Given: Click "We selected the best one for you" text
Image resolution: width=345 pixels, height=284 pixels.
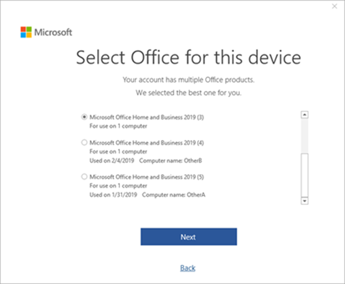Looking at the screenshot, I should (189, 93).
